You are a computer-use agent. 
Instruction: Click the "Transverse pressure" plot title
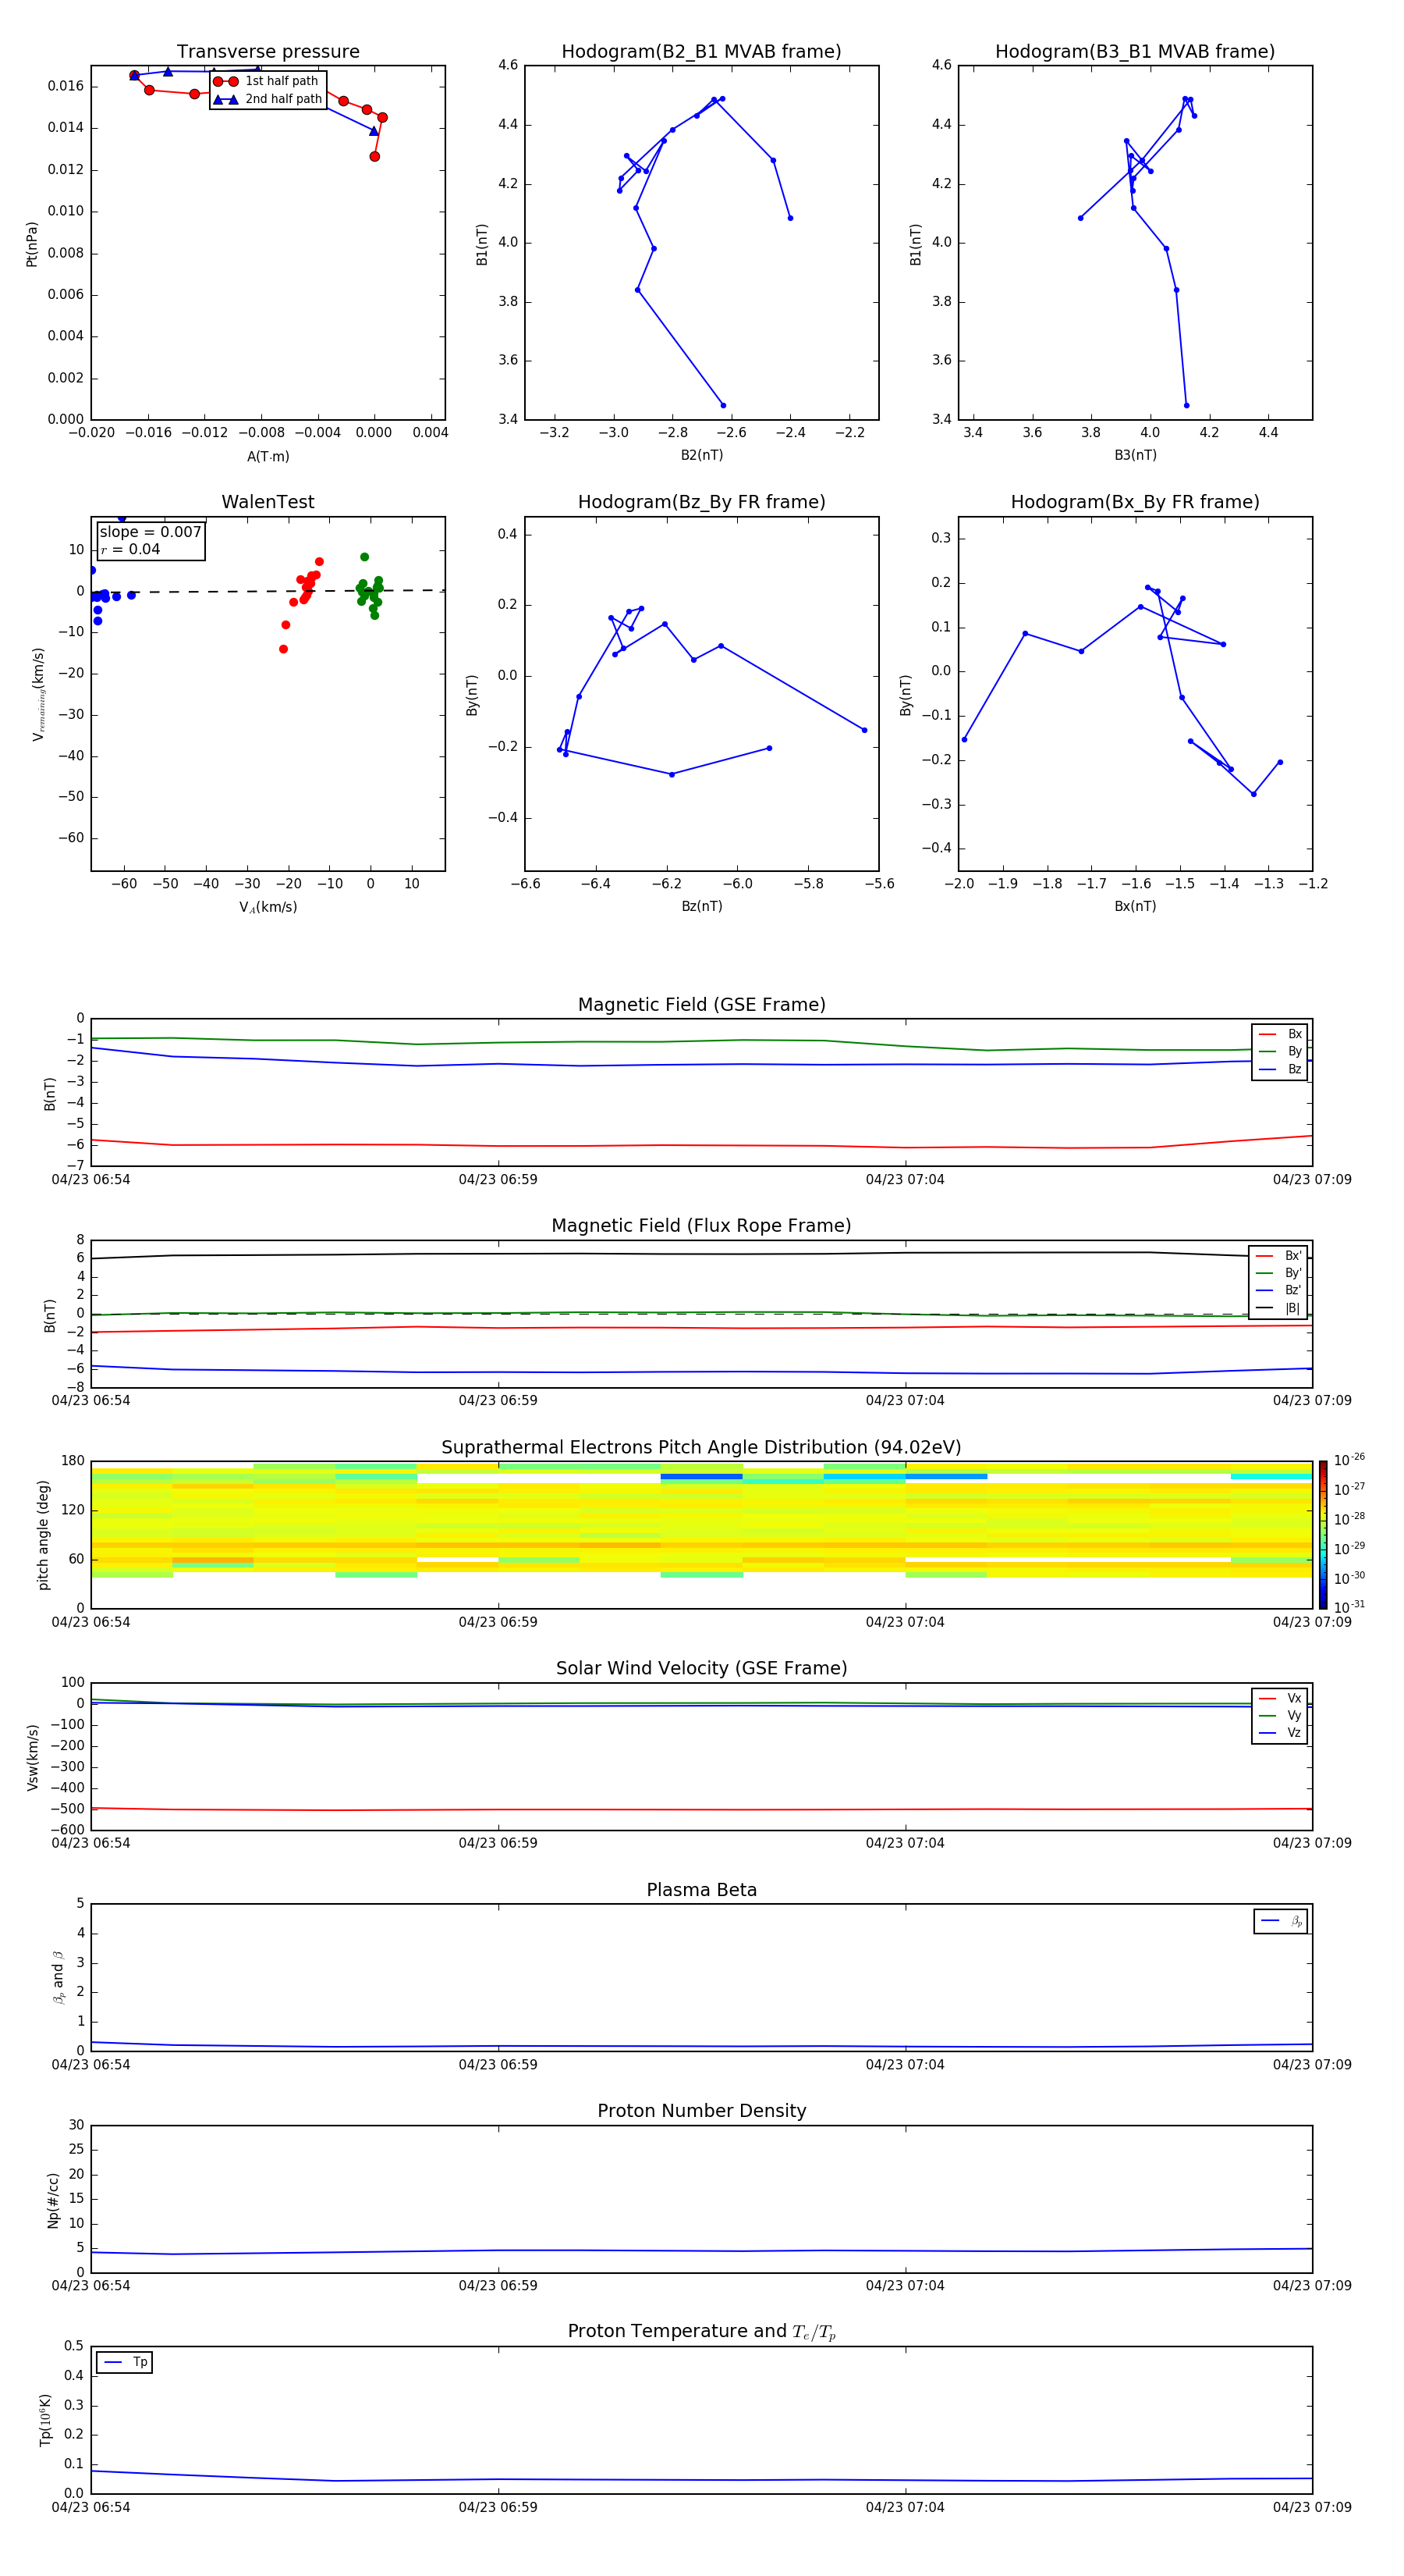point(268,52)
